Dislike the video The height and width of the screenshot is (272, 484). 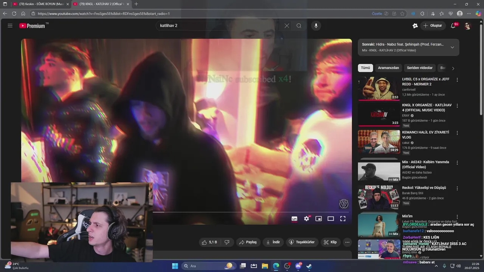pos(227,242)
